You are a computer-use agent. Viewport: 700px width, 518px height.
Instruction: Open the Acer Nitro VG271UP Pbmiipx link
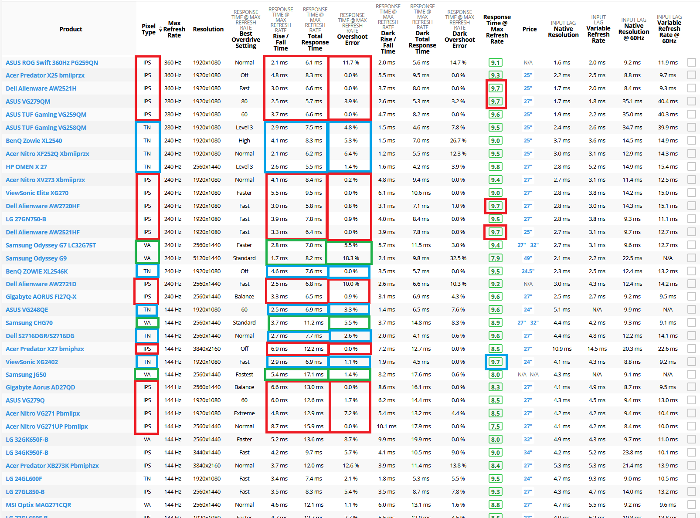point(47,427)
